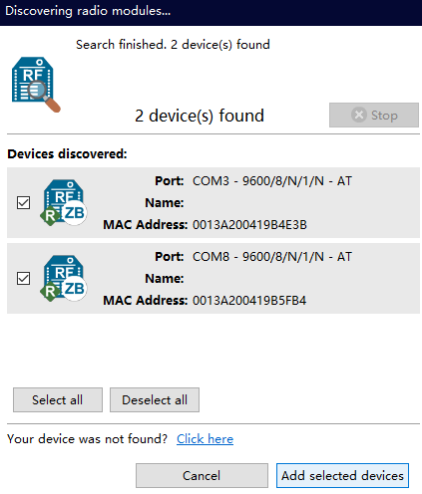Viewport: 422px width, 494px height.
Task: Click green R router badge on COM3 device
Action: 50,216
